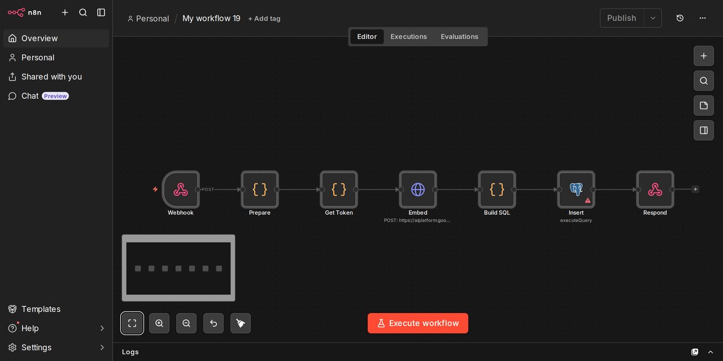Open Personal in sidebar

tap(56, 58)
